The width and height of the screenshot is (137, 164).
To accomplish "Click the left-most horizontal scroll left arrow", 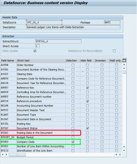I will pyautogui.click(x=3, y=155).
